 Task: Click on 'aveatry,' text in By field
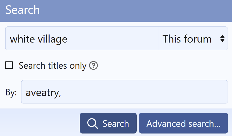(x=43, y=92)
